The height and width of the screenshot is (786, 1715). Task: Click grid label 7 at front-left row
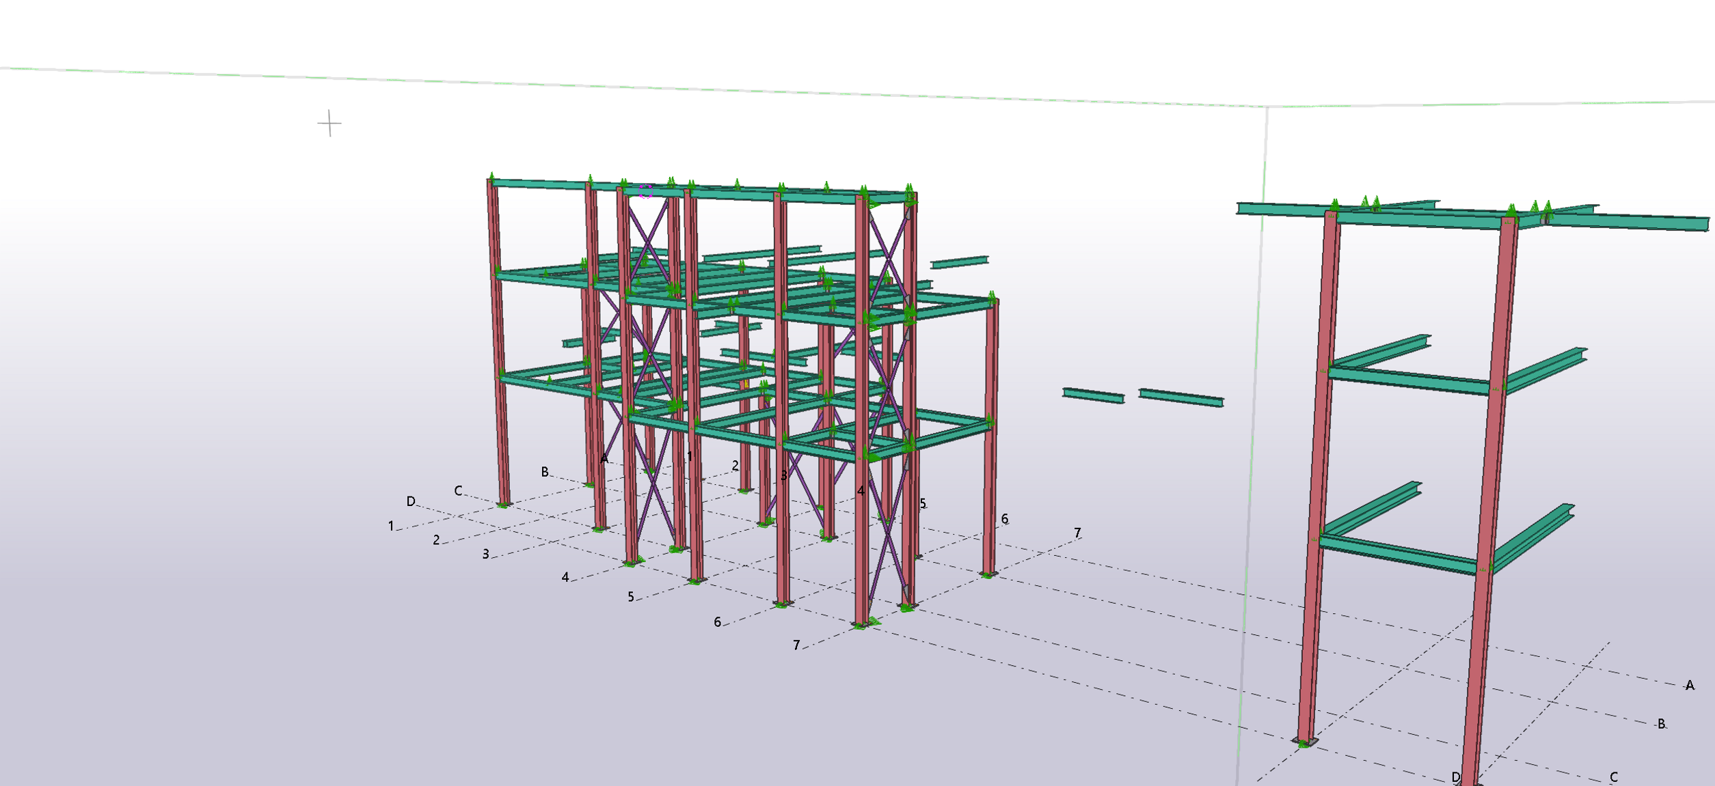click(796, 645)
